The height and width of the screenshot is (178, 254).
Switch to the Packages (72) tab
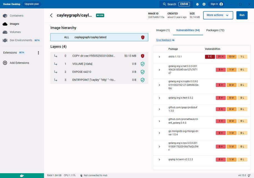(x=215, y=30)
